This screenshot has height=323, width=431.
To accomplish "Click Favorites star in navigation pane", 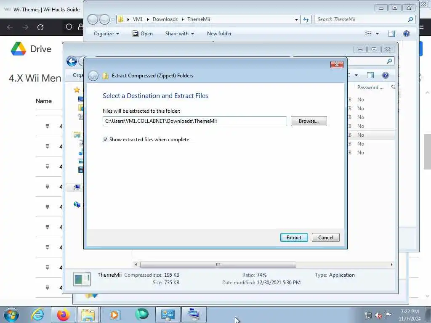I will 77,90.
